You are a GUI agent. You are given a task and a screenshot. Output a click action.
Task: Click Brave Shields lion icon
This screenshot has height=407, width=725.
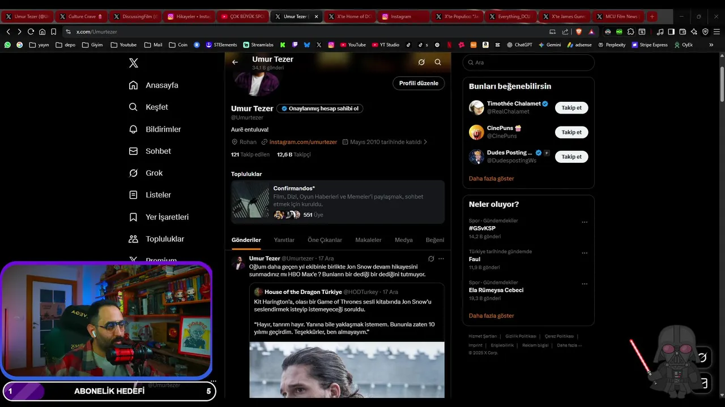pyautogui.click(x=578, y=32)
